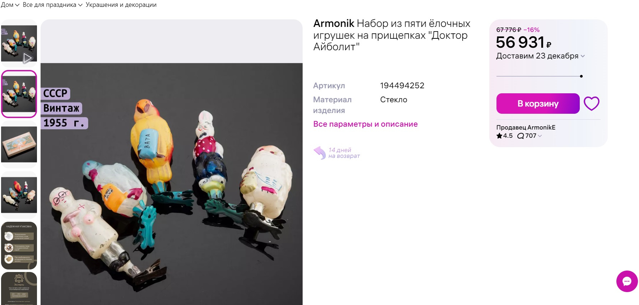Select the currently highlighted toys thumbnail
The width and height of the screenshot is (639, 305).
(19, 94)
